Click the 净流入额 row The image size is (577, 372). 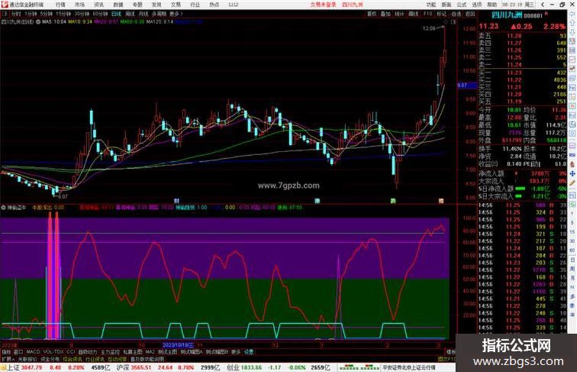(x=522, y=173)
